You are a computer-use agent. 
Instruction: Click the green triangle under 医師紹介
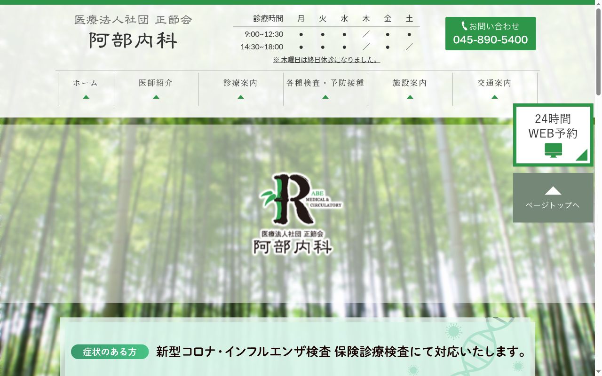(156, 97)
